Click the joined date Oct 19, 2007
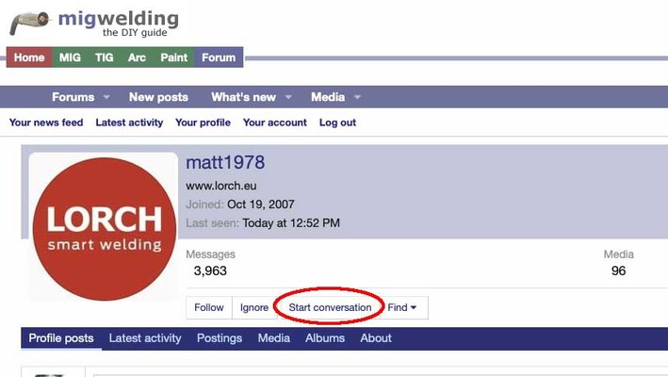This screenshot has width=668, height=377. click(x=261, y=205)
